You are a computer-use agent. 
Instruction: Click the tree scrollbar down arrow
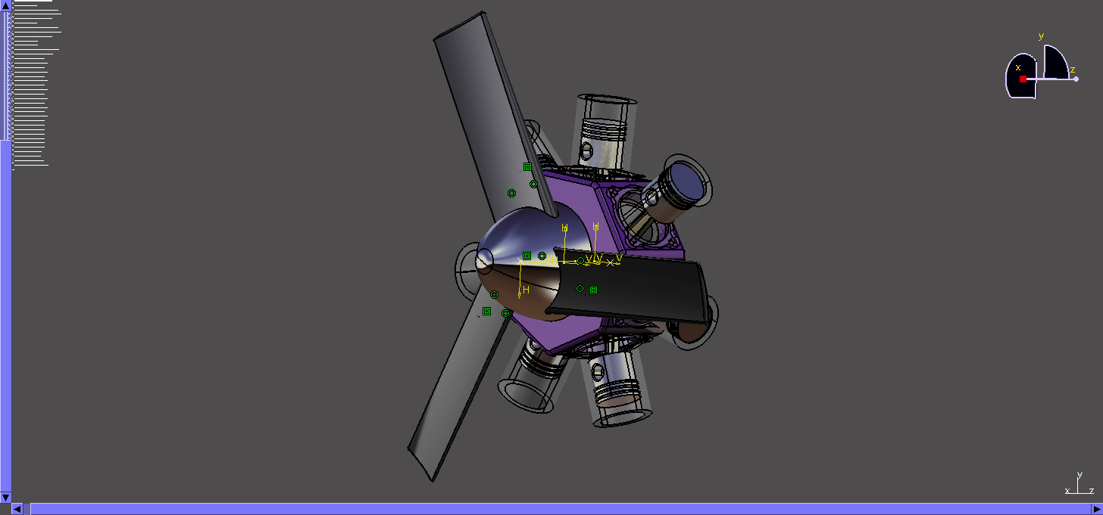[5, 497]
